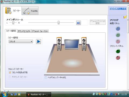Screen dimensions: 129x97
Task: Play speaker test with blue triangle button
Action: pyautogui.click(x=38, y=41)
